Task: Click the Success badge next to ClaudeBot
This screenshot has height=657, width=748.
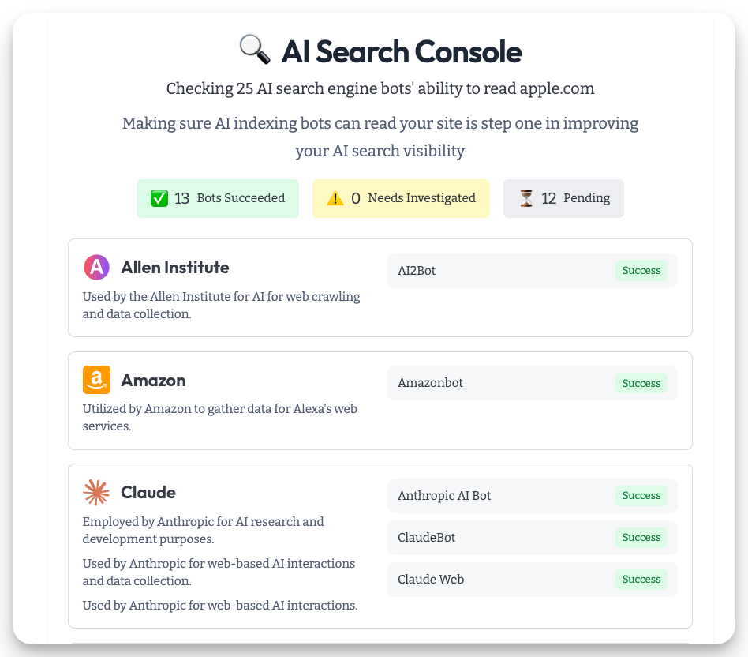Action: pyautogui.click(x=641, y=538)
